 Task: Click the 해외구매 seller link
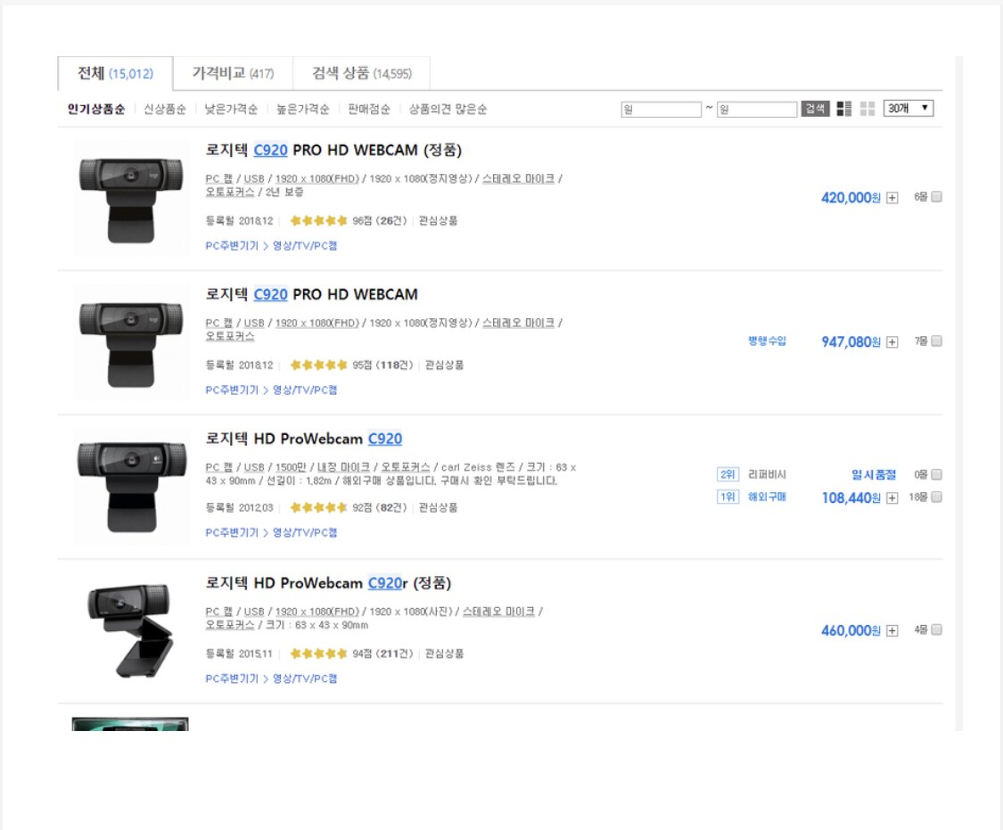click(x=767, y=497)
